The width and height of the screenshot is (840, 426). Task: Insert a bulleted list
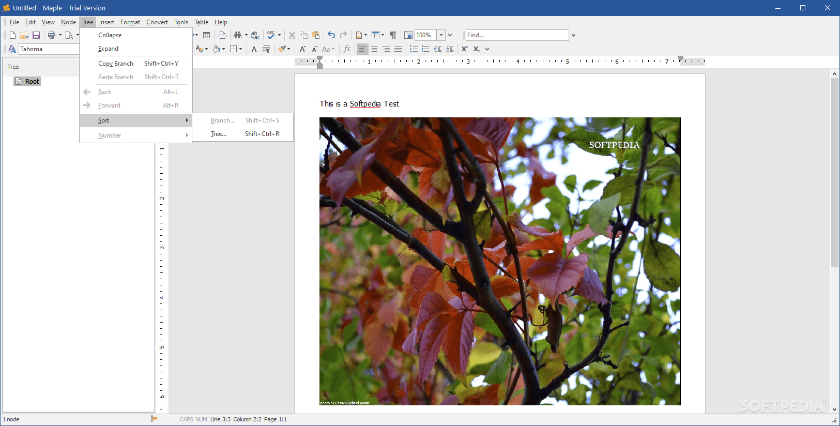tap(425, 49)
